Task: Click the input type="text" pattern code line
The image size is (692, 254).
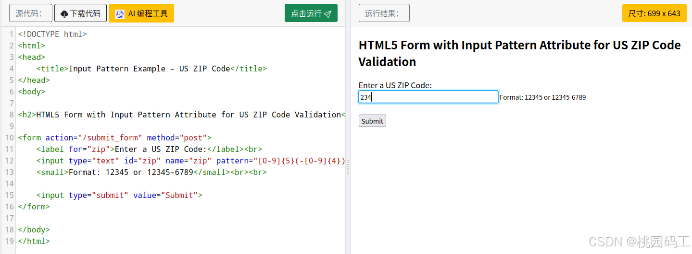Action: pos(191,161)
